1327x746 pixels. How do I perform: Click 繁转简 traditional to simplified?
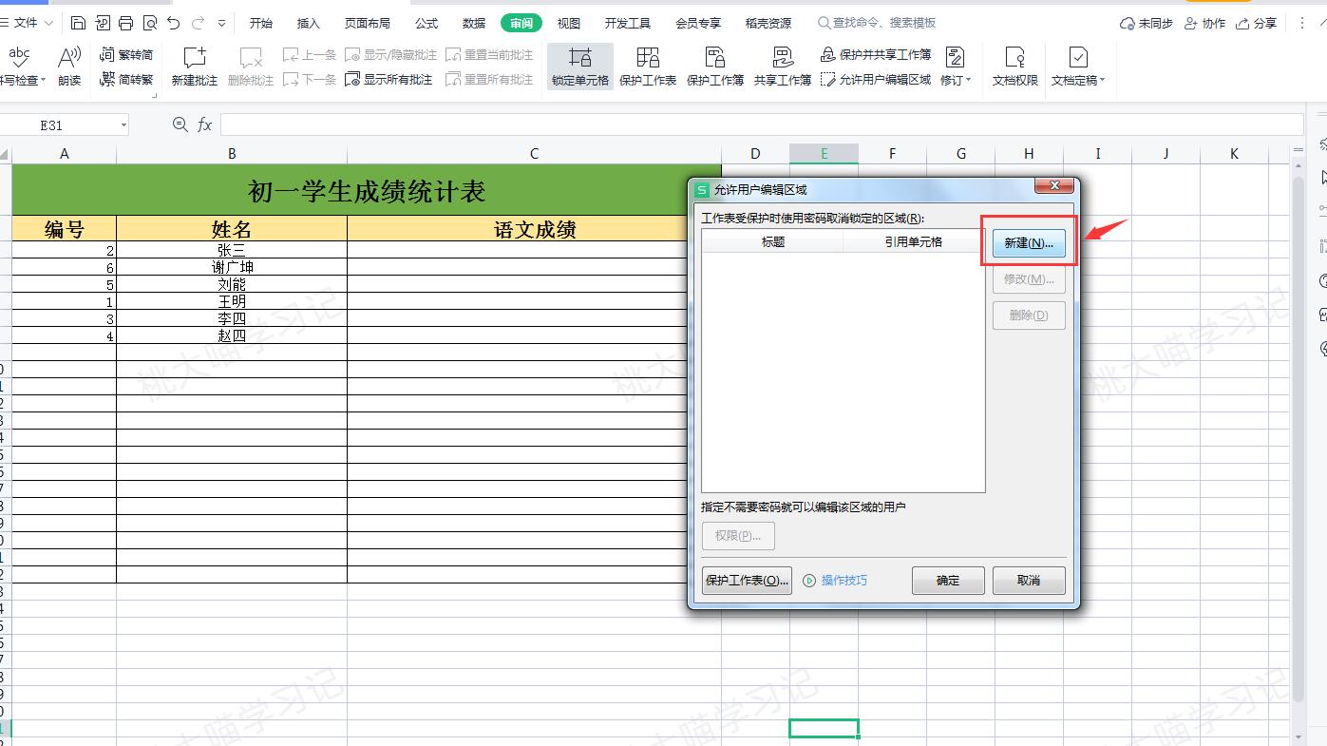(127, 55)
